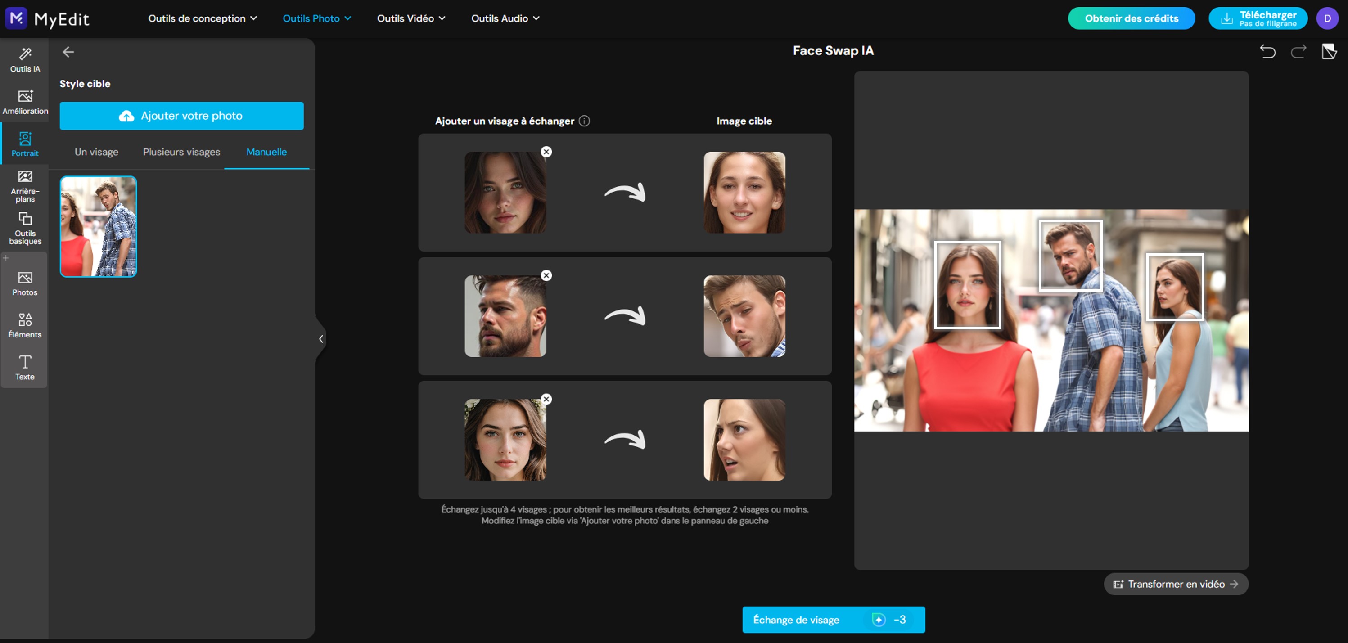Click the Ajouter votre photo button
Image resolution: width=1348 pixels, height=643 pixels.
[x=181, y=116]
